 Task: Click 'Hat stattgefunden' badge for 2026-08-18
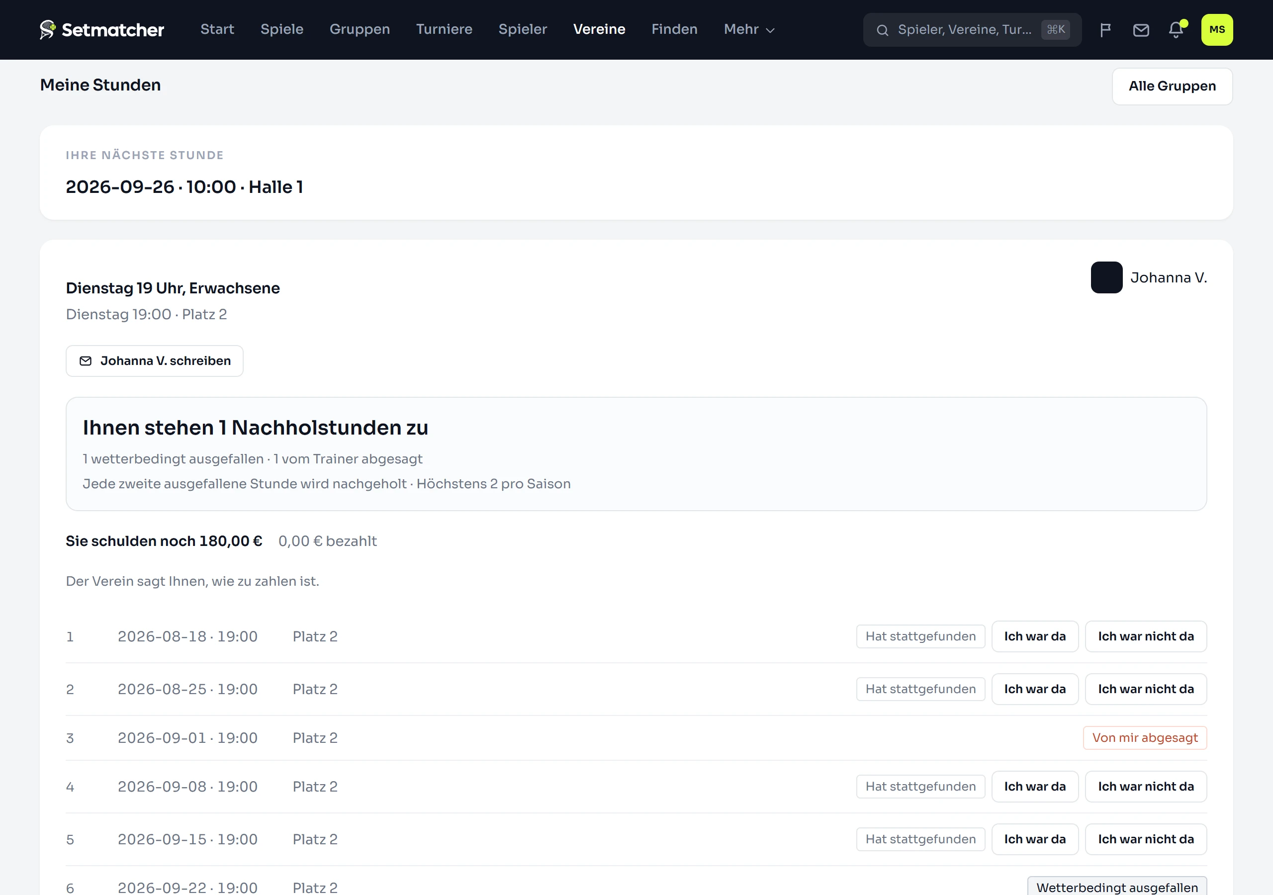coord(920,636)
